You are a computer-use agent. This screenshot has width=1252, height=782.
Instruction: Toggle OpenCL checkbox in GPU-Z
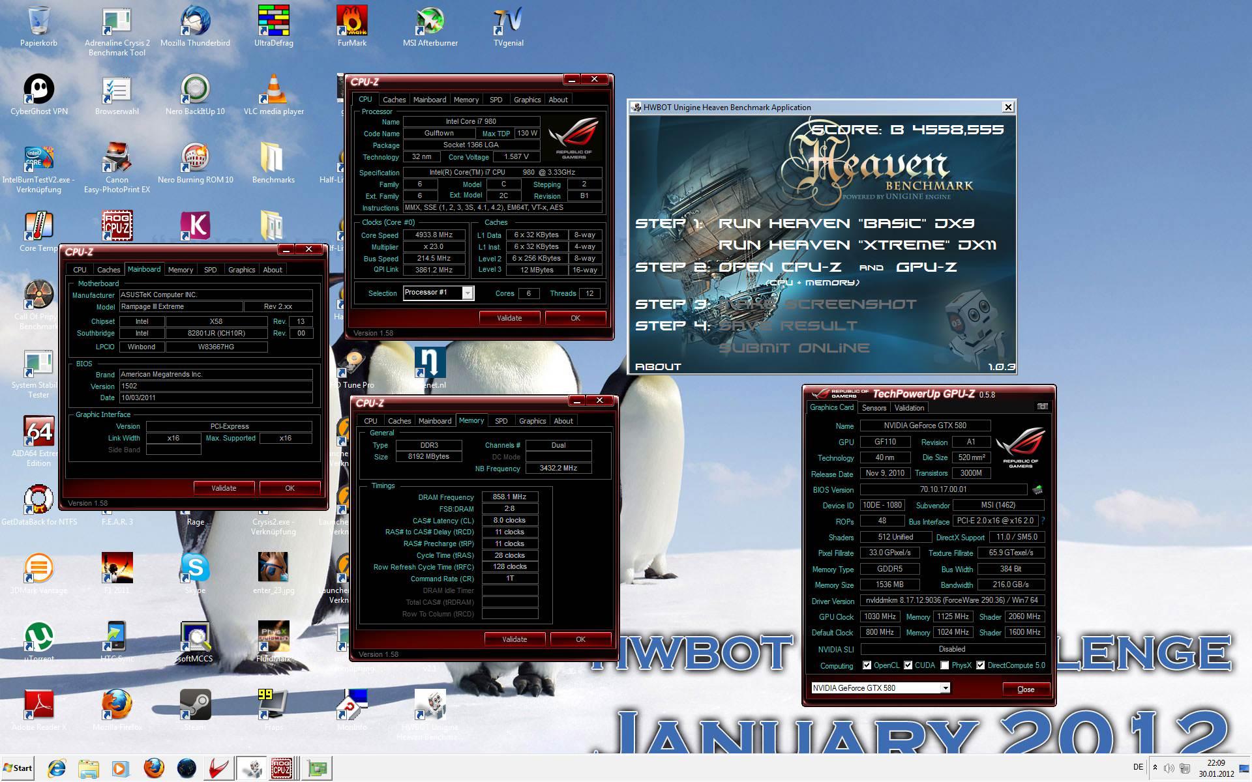(867, 665)
